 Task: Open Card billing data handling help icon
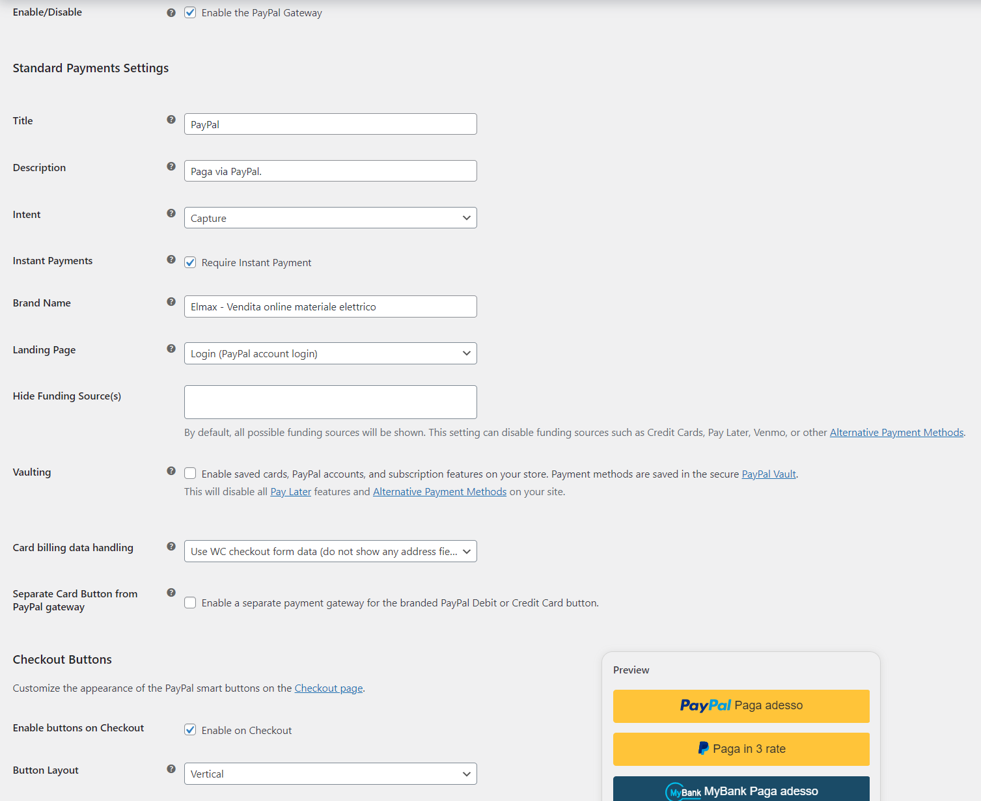171,547
